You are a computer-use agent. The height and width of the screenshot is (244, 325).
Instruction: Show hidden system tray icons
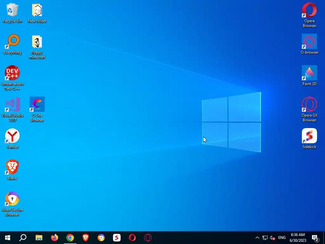tap(257, 238)
